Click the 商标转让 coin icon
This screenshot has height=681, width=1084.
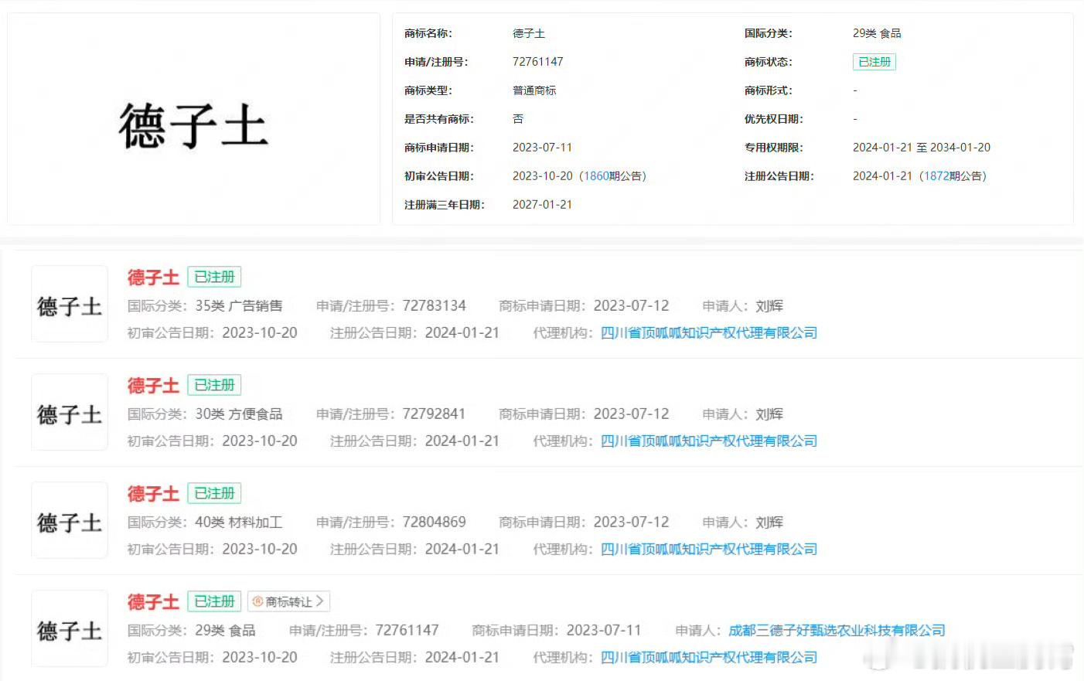click(x=258, y=601)
